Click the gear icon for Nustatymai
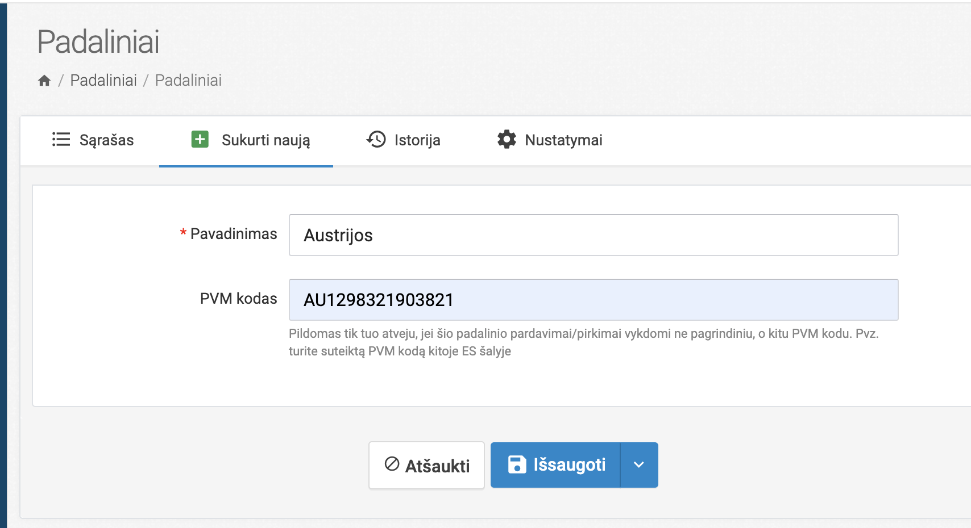The width and height of the screenshot is (971, 528). click(507, 140)
